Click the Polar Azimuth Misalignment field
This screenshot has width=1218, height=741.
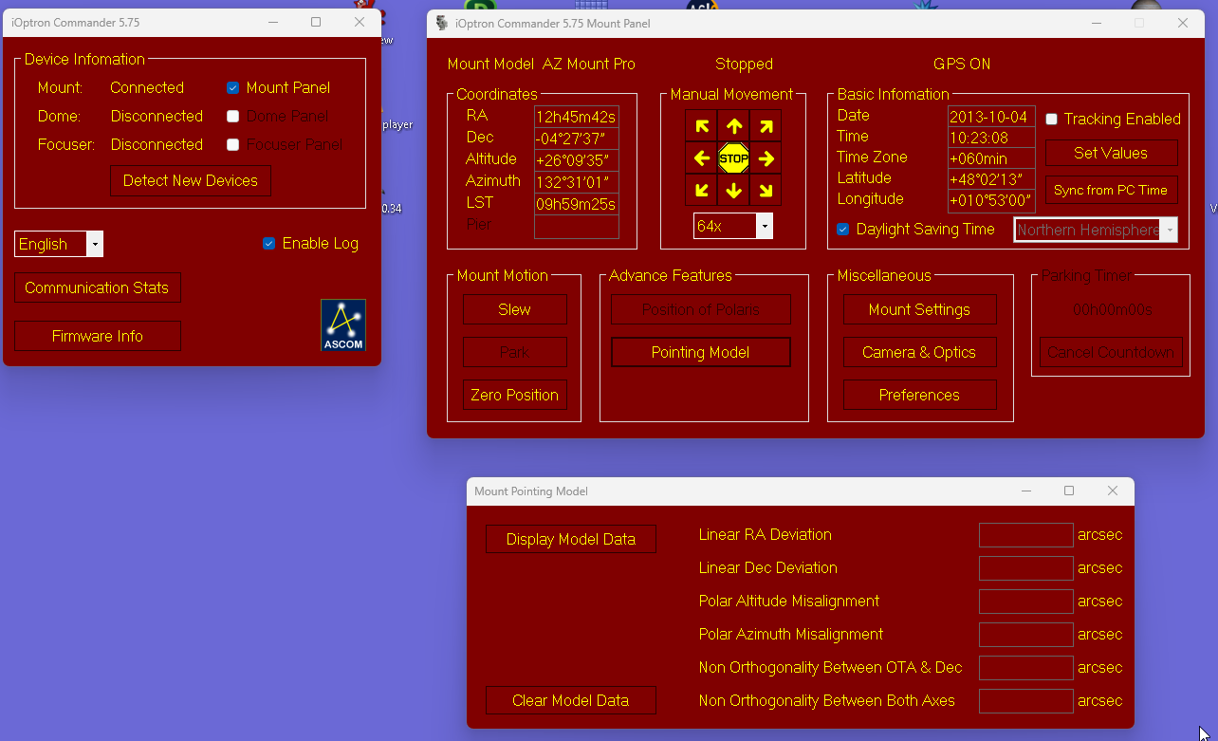coord(1026,635)
